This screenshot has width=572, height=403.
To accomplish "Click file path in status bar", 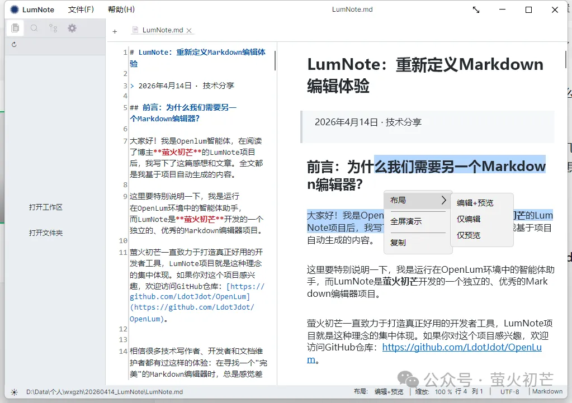I will click(105, 392).
